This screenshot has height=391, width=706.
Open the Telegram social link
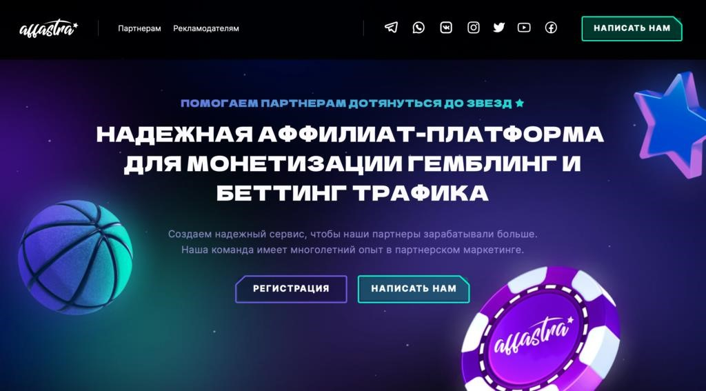pyautogui.click(x=391, y=28)
